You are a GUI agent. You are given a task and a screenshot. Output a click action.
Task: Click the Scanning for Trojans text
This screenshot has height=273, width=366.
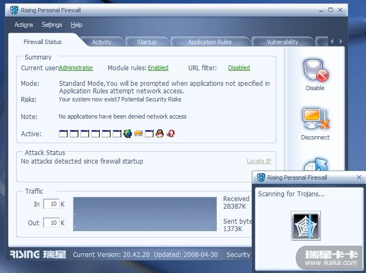[291, 194]
